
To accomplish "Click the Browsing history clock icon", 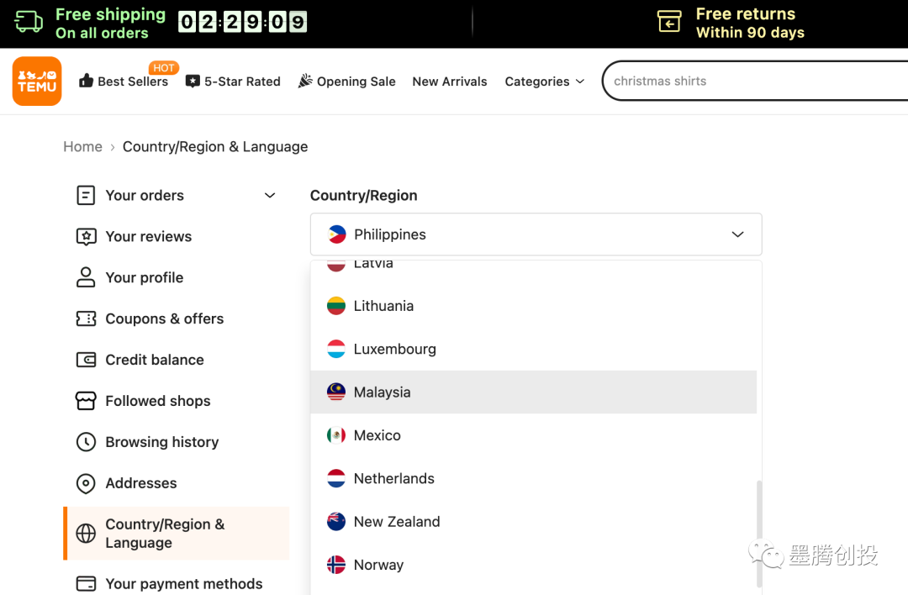I will coord(86,442).
